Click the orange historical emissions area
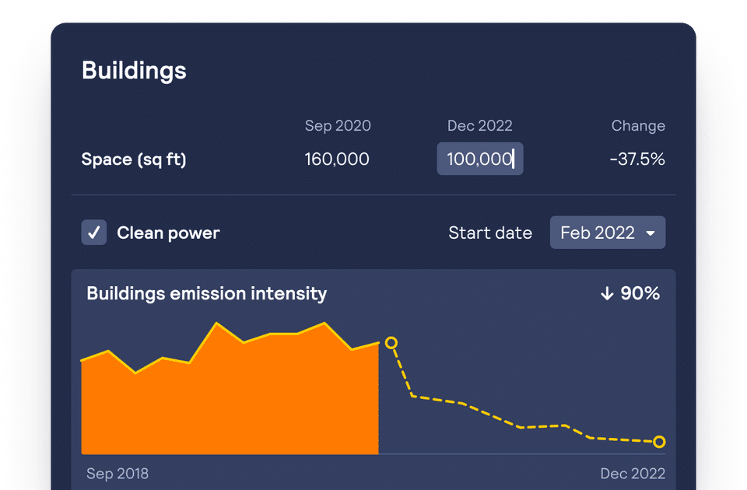 (230, 400)
